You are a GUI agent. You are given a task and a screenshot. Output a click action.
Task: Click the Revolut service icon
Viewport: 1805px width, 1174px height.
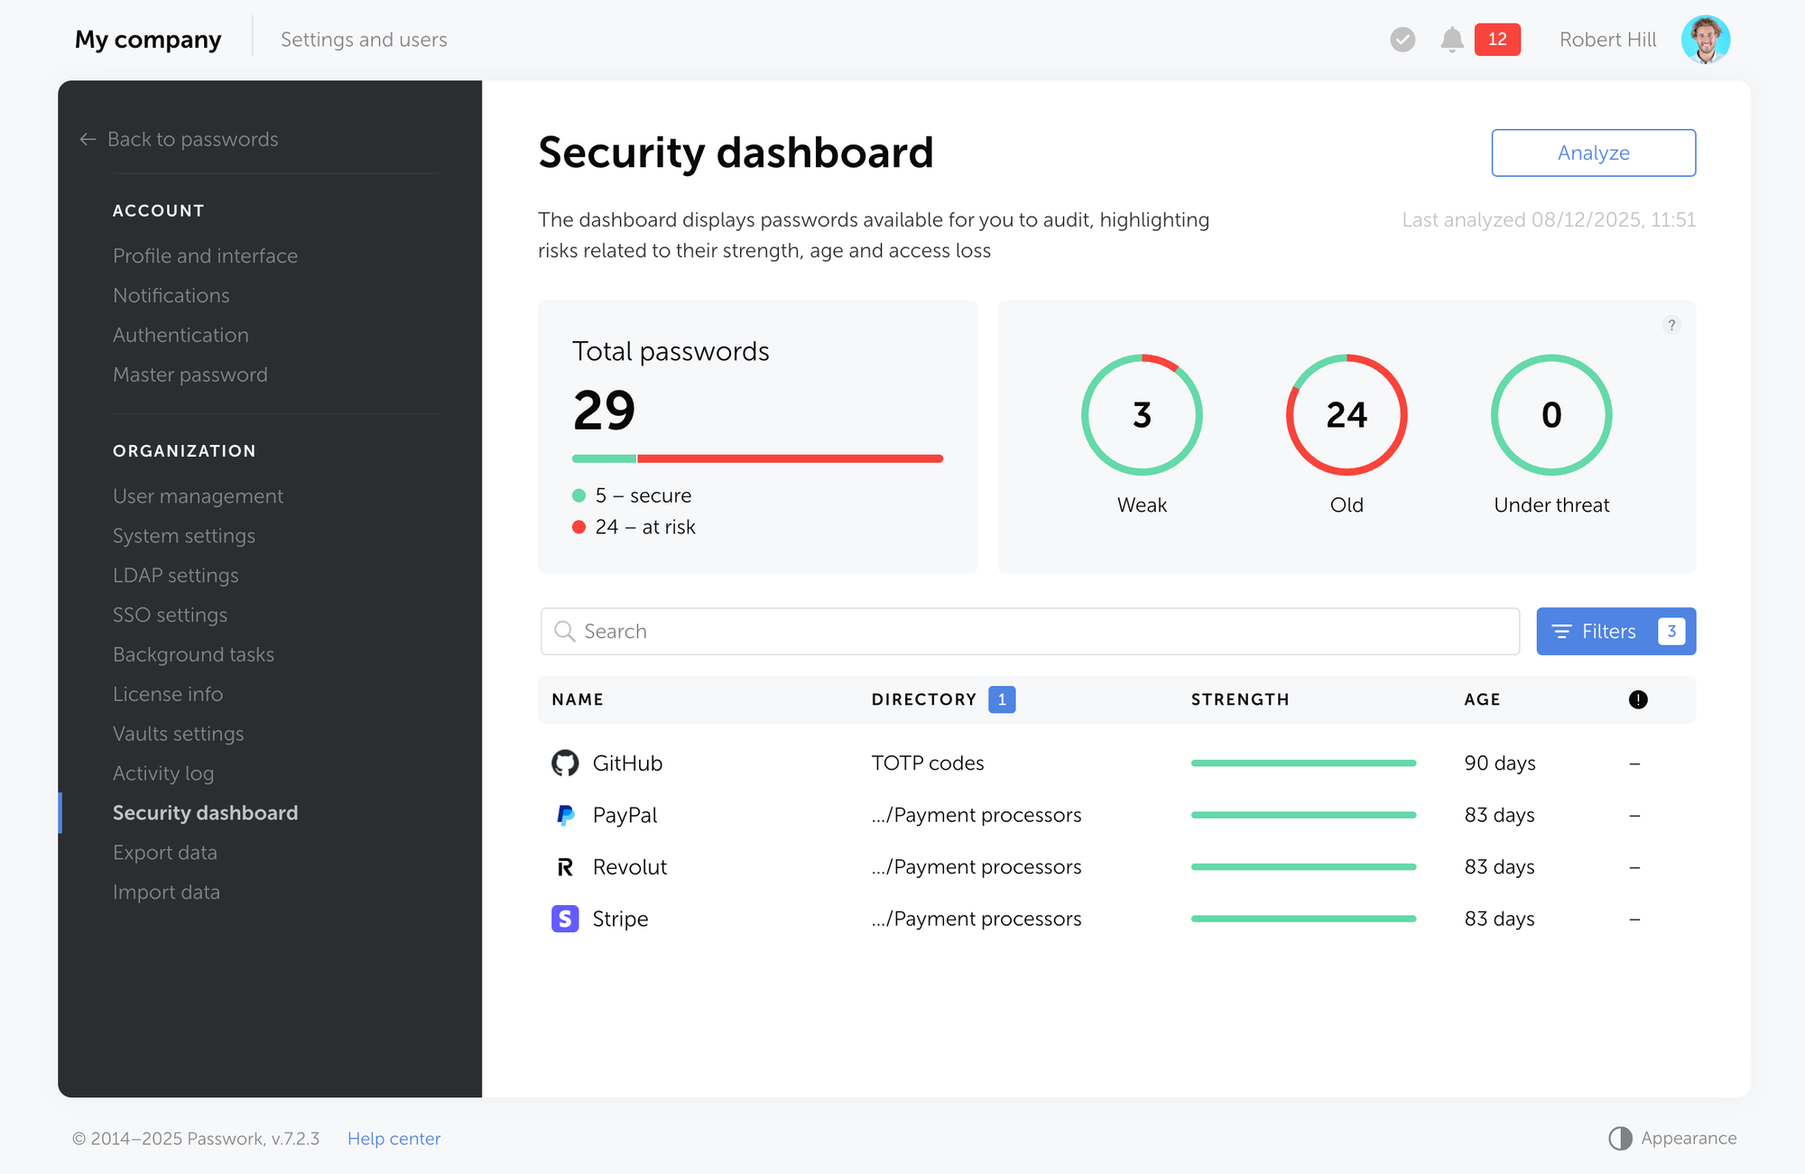tap(564, 866)
